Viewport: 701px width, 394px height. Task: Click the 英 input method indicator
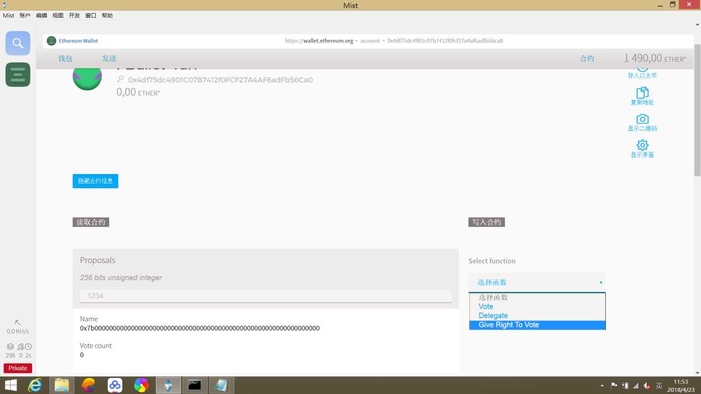point(659,385)
